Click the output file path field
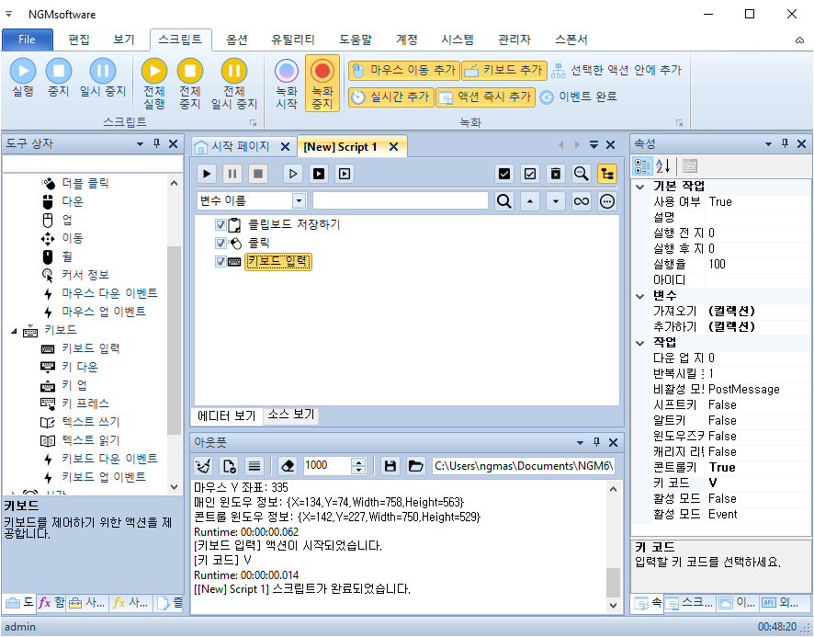The image size is (814, 637). click(524, 466)
